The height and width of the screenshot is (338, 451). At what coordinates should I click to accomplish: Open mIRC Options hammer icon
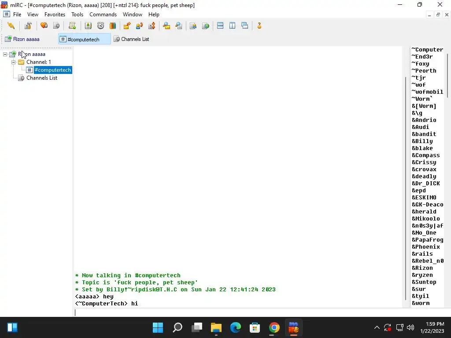click(x=28, y=26)
